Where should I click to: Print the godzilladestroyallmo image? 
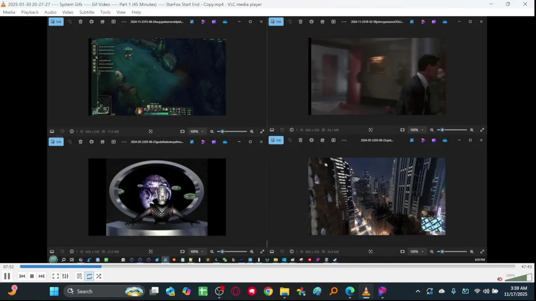[91, 142]
